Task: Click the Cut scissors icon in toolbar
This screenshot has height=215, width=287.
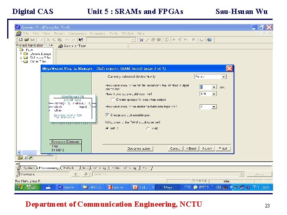Action: pos(48,40)
